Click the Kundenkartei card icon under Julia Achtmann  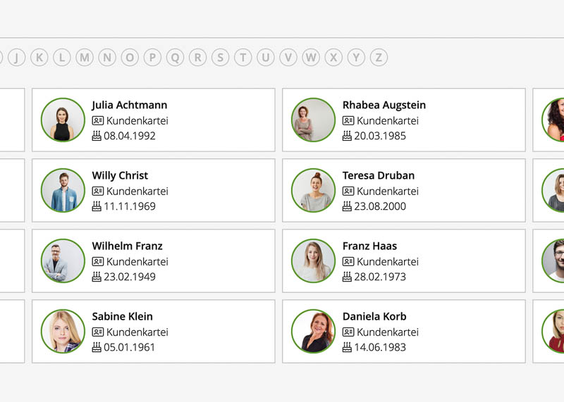(x=97, y=120)
